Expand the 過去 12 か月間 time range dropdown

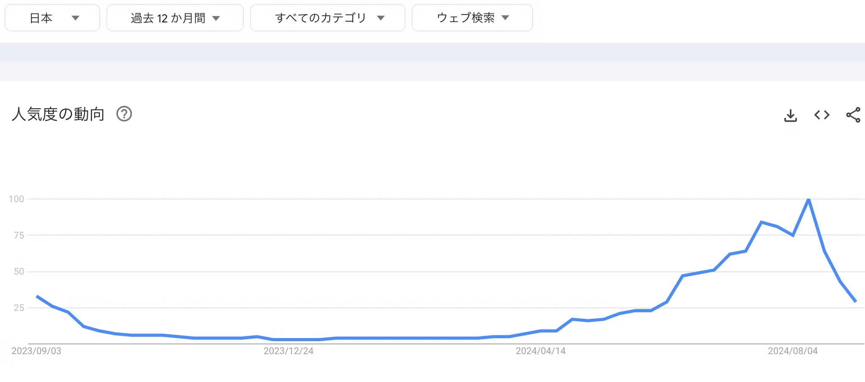click(x=175, y=18)
